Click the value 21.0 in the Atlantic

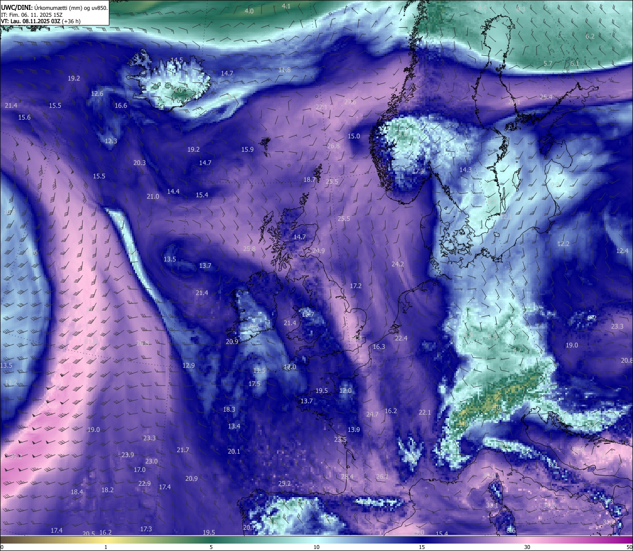(153, 196)
